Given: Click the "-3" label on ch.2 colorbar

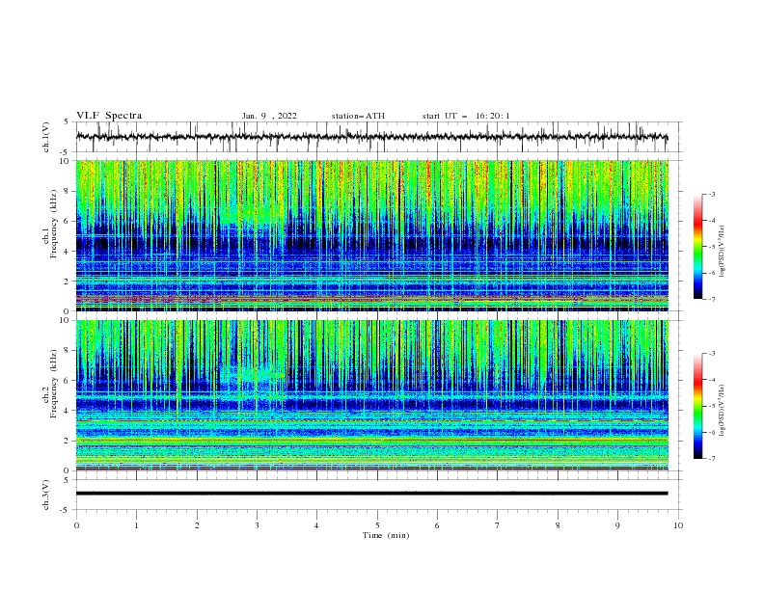Looking at the screenshot, I should [x=711, y=354].
